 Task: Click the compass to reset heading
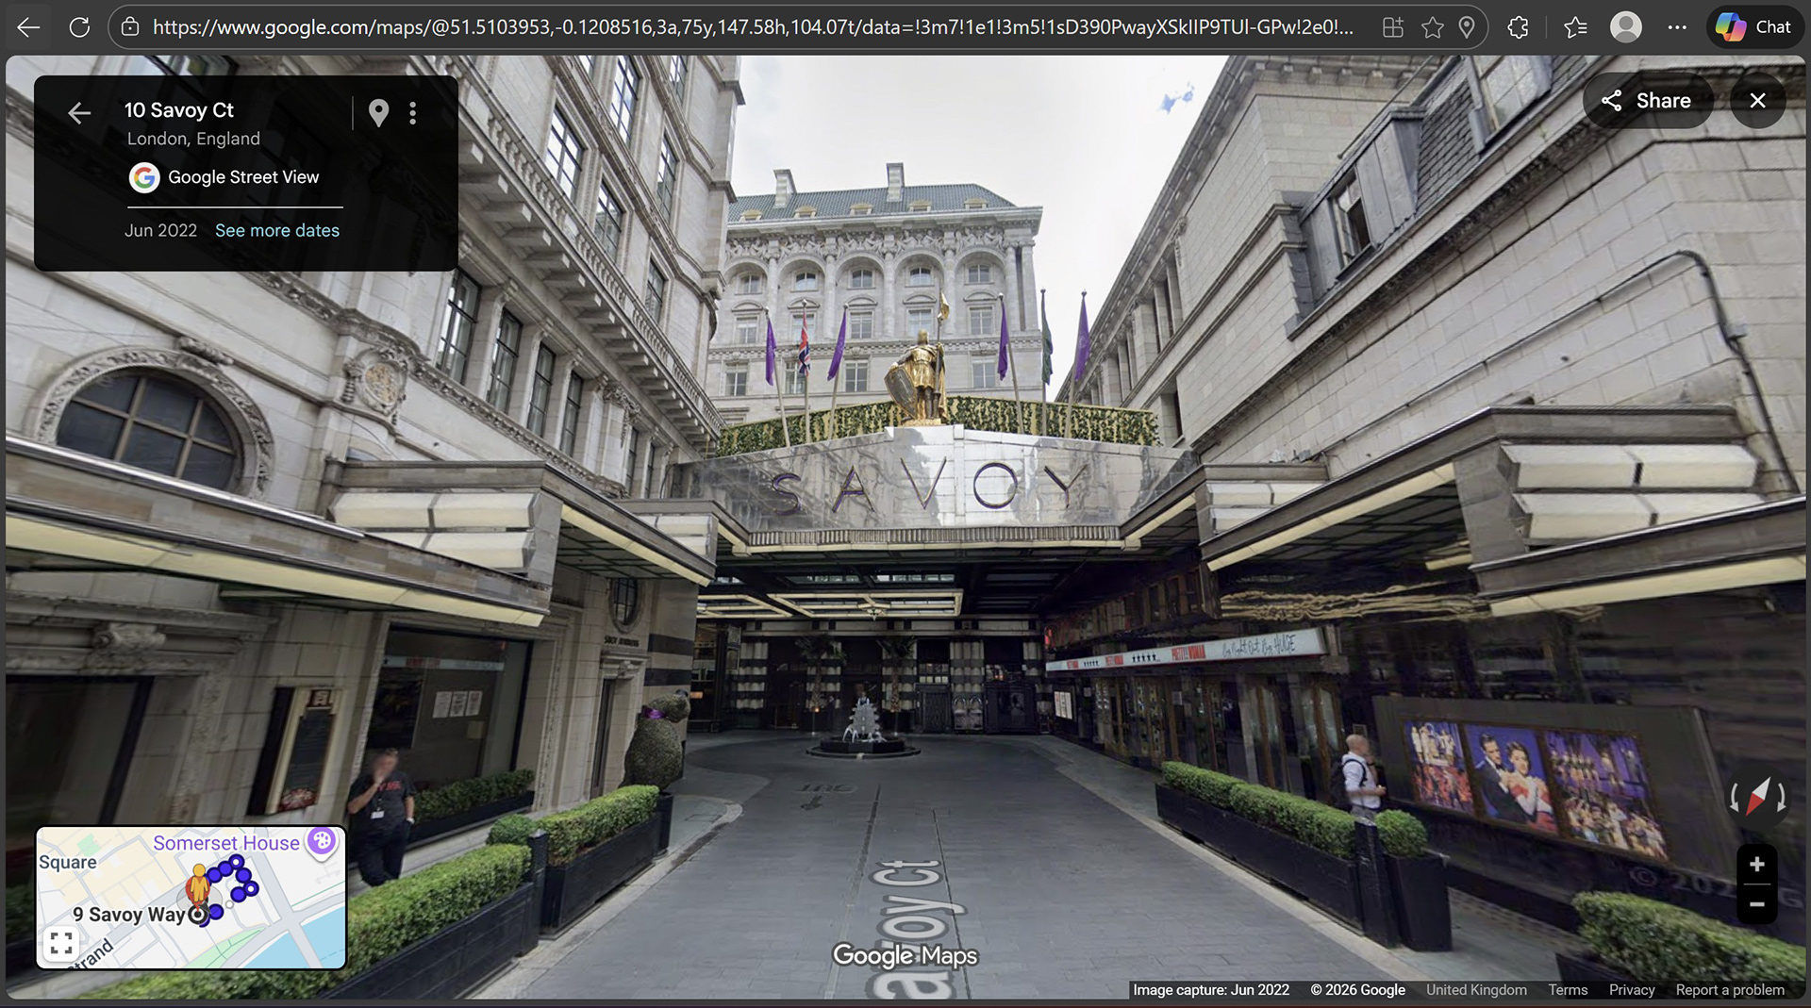click(x=1758, y=798)
